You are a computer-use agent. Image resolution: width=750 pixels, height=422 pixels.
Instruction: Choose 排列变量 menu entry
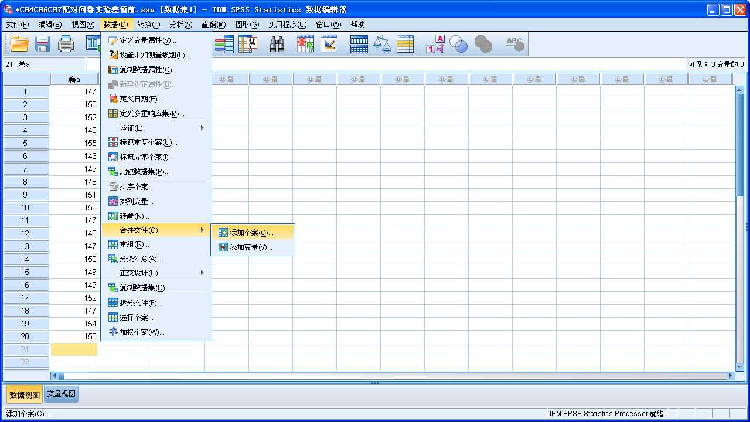[x=156, y=202]
